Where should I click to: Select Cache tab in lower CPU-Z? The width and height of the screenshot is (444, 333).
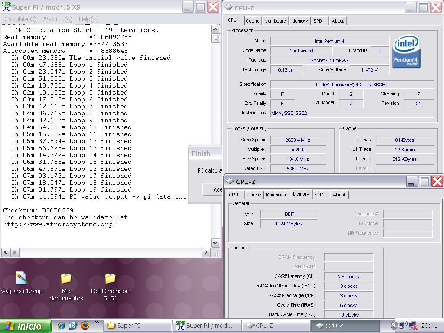[x=254, y=195]
